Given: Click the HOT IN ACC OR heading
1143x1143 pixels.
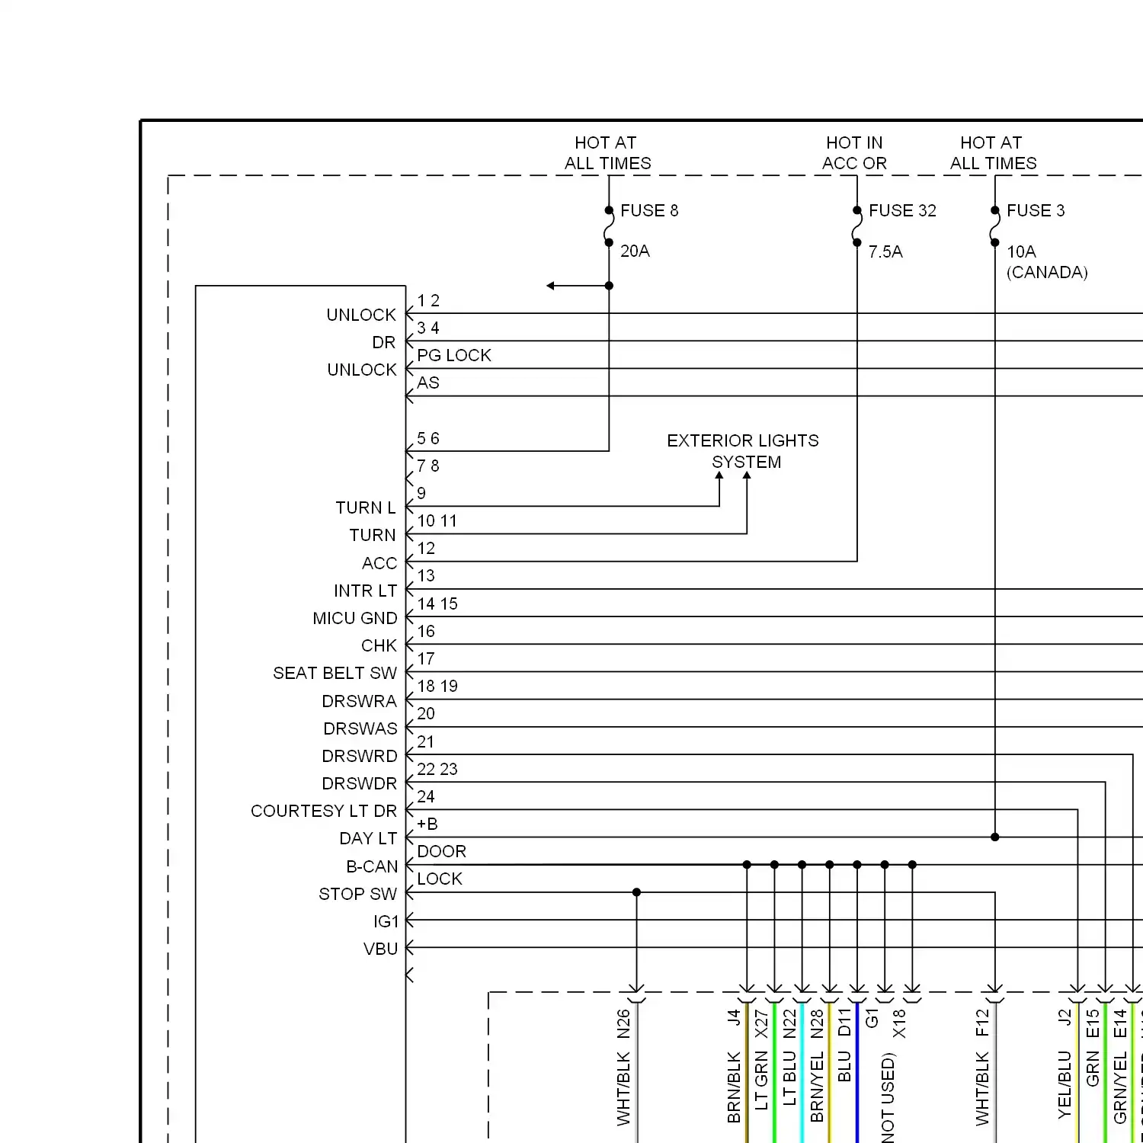Looking at the screenshot, I should coord(854,153).
